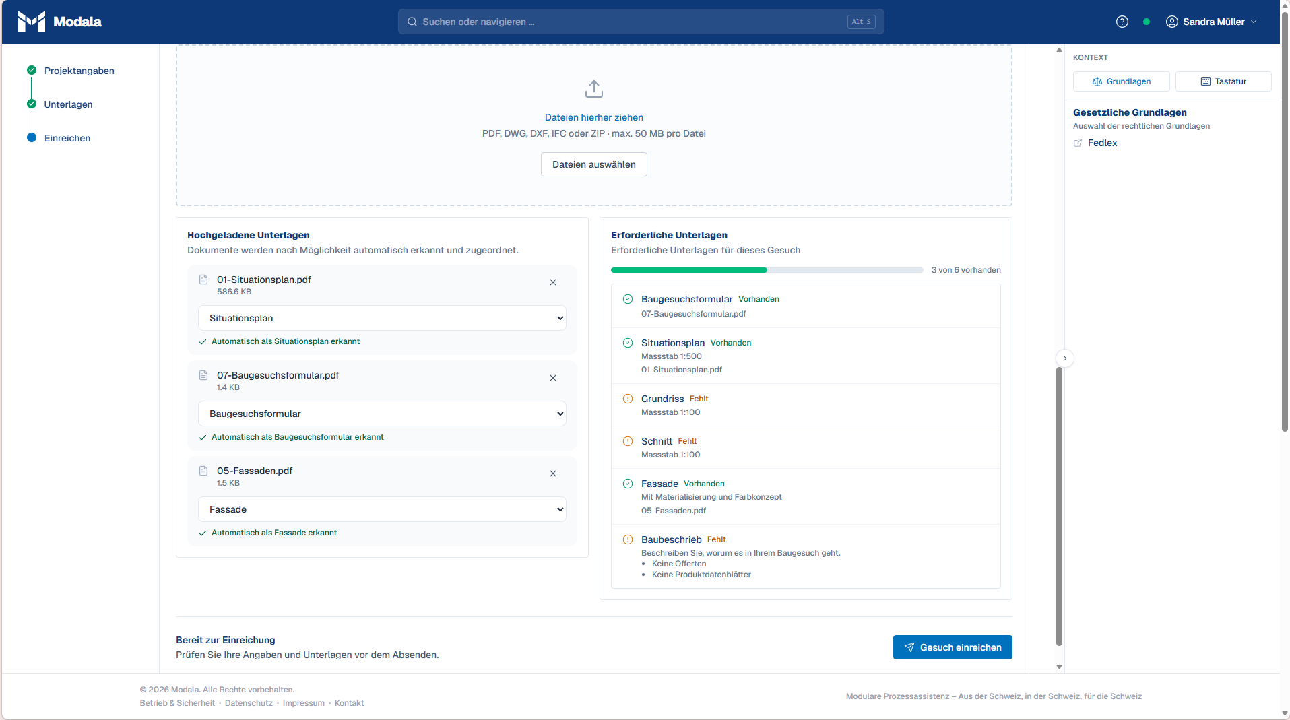Open the Kontakt footer link
The width and height of the screenshot is (1290, 720).
(x=349, y=703)
